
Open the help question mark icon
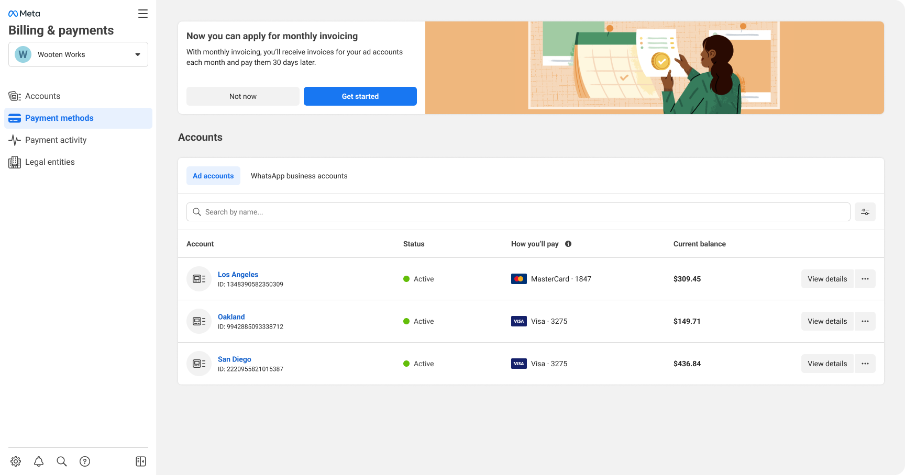point(85,461)
